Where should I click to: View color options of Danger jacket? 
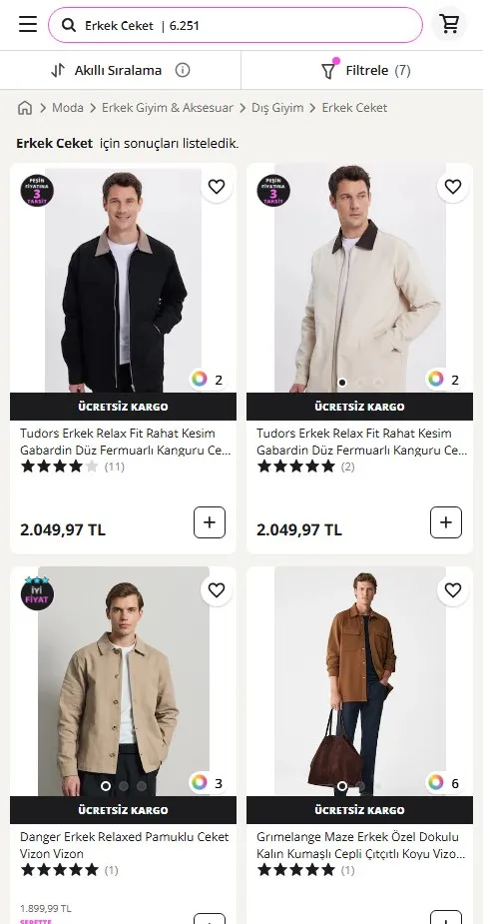[208, 783]
